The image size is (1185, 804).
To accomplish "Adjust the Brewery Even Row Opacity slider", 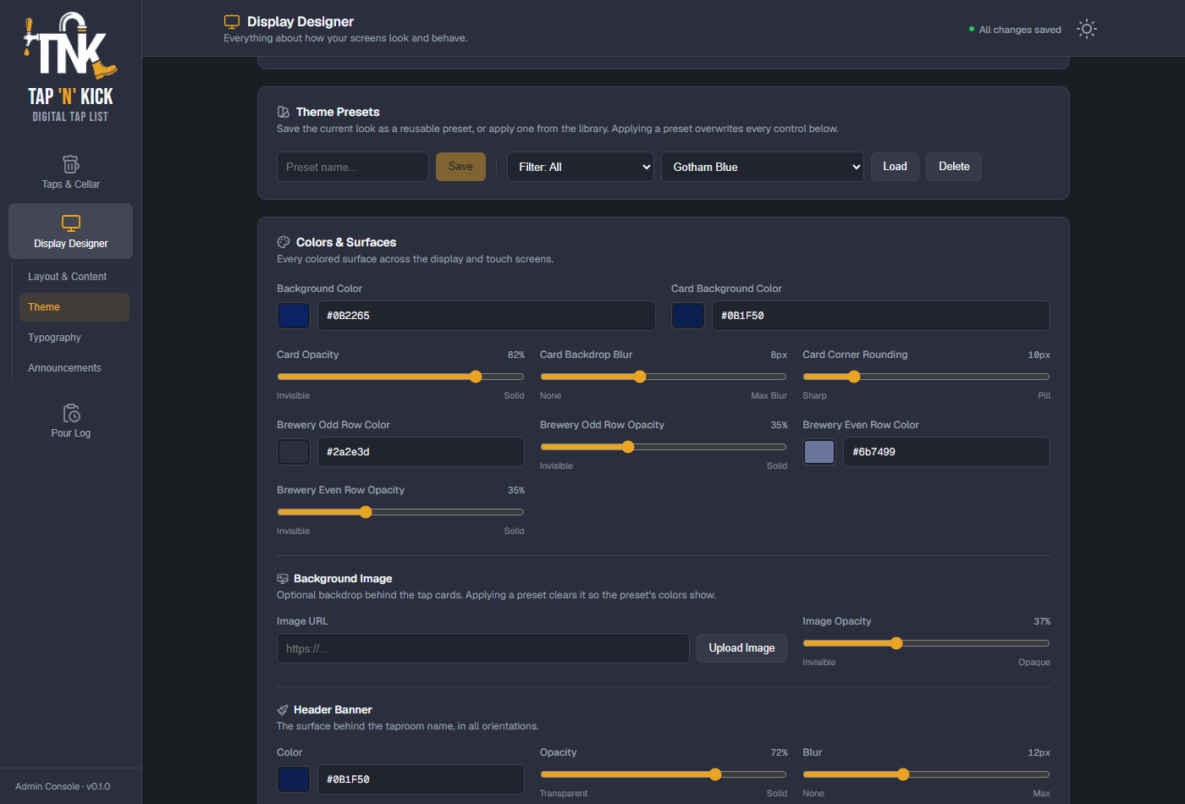I will point(400,512).
